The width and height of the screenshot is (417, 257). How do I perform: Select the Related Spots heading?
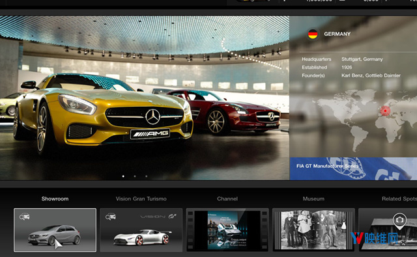pos(399,198)
